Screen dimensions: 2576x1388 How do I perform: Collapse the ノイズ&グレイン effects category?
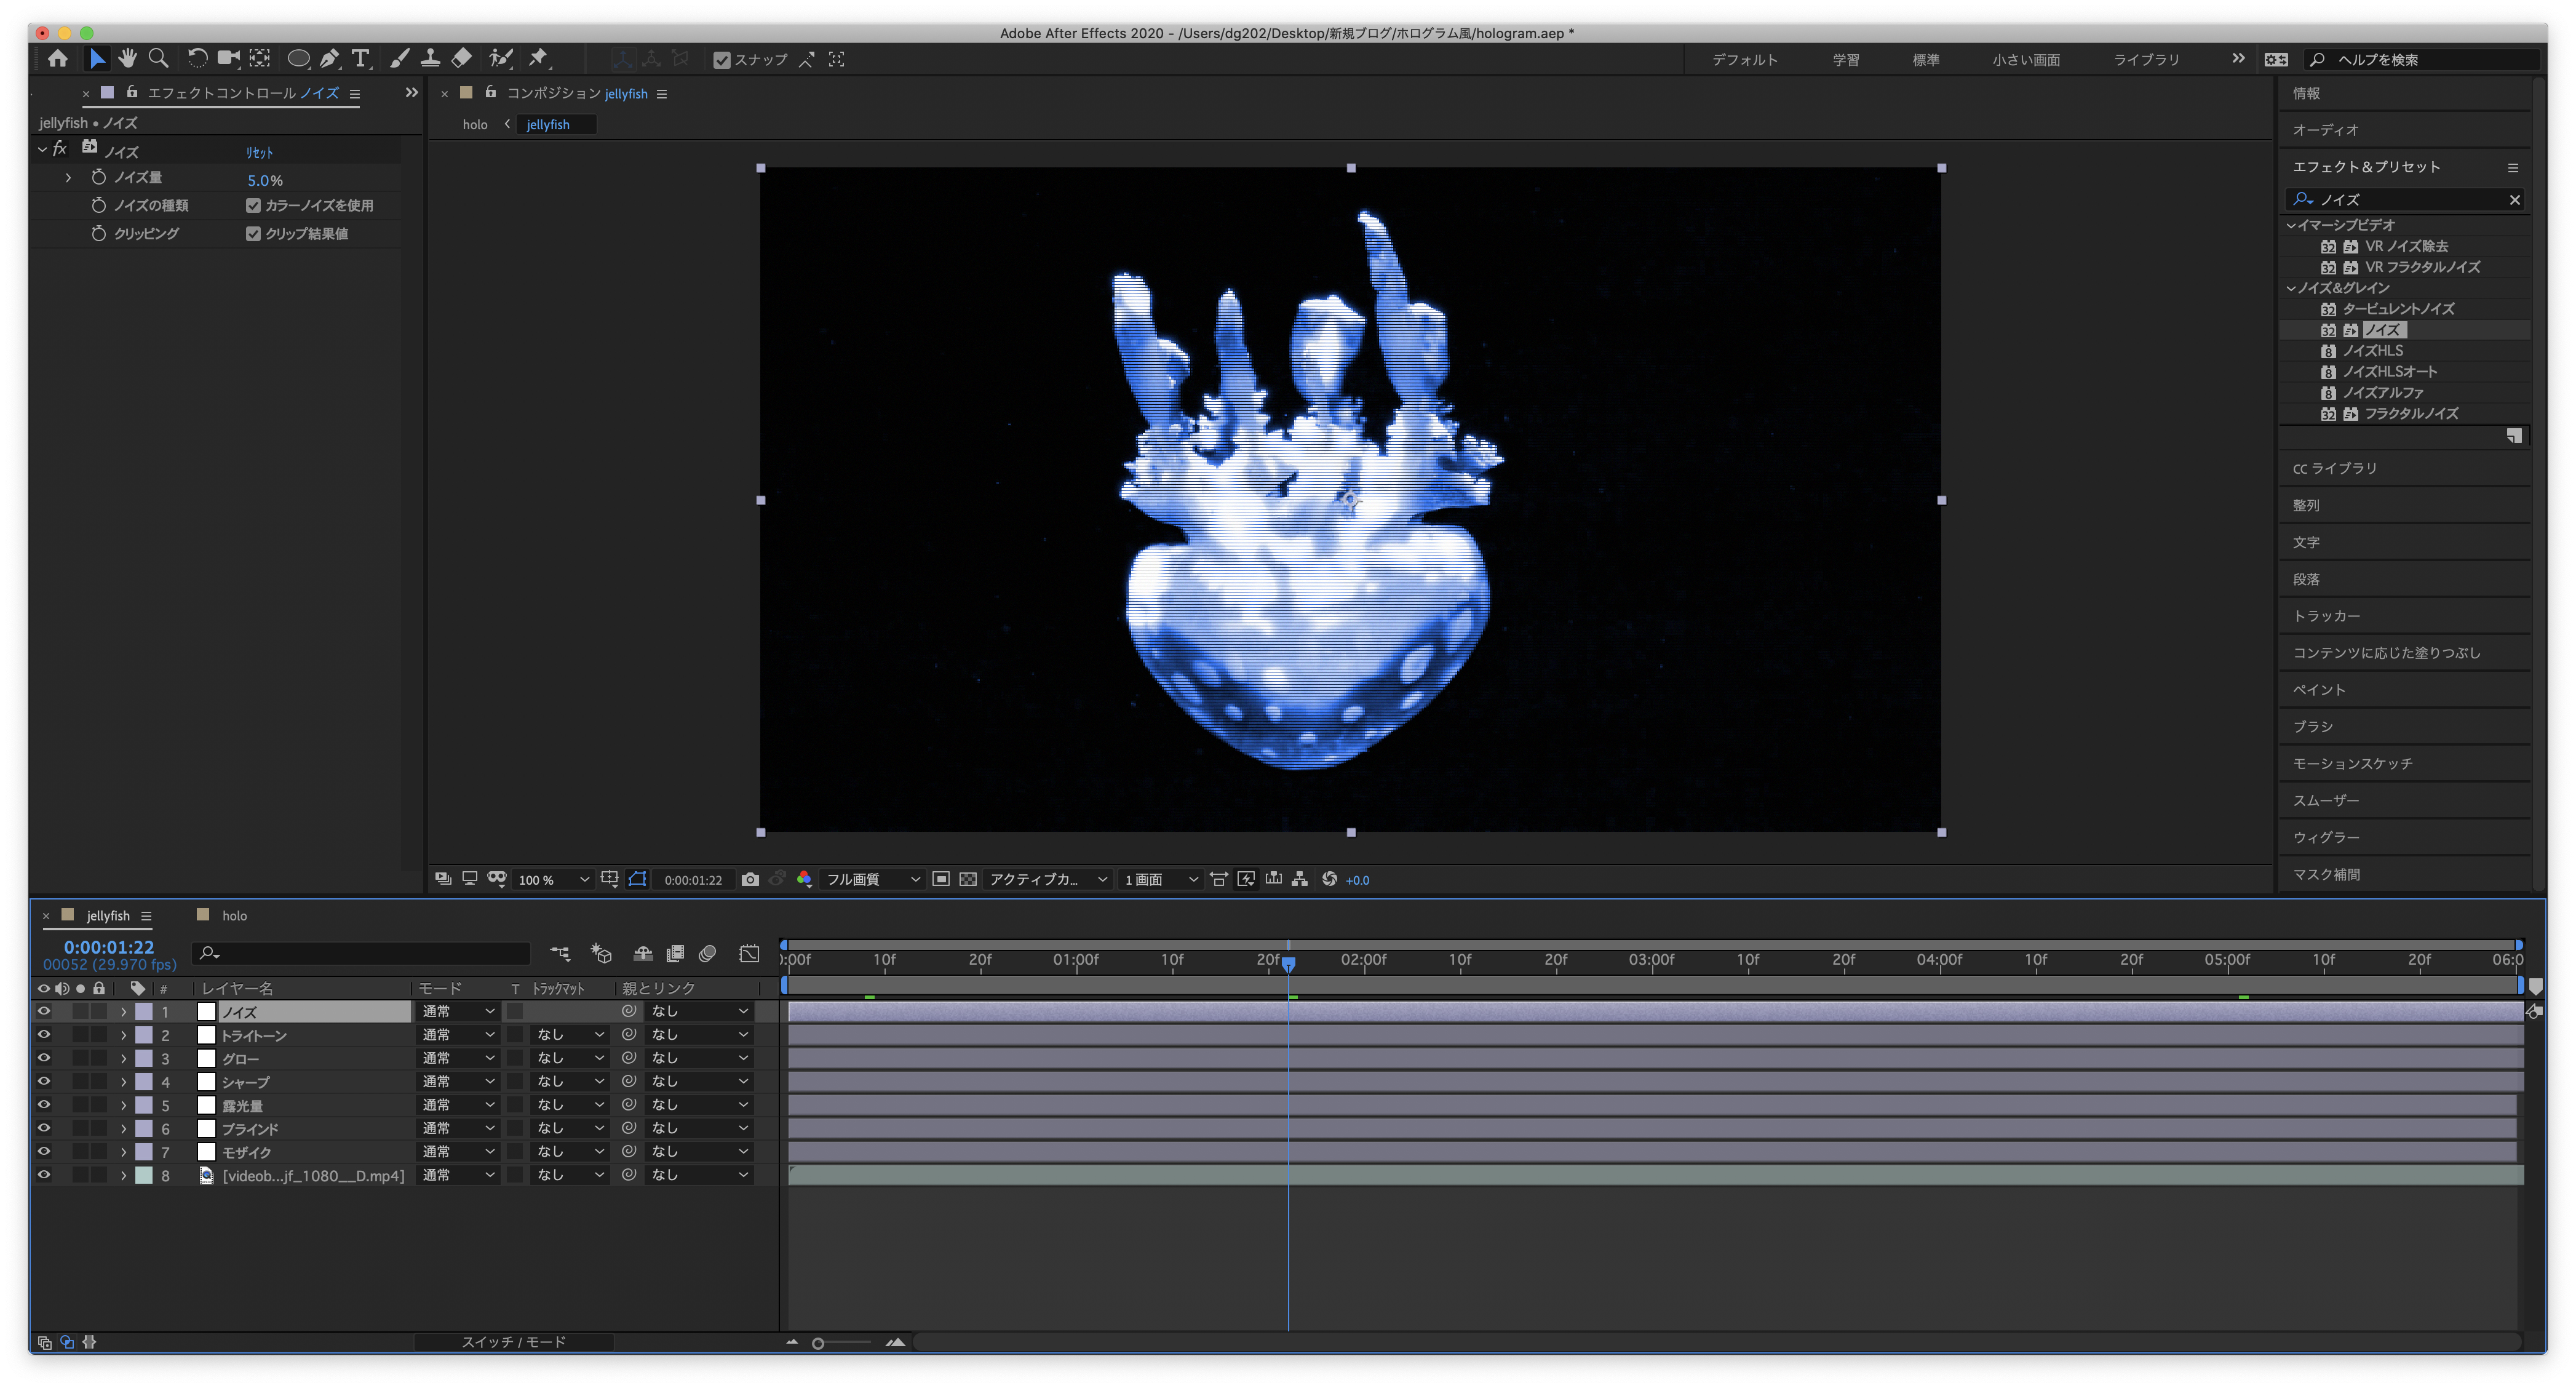pyautogui.click(x=2291, y=288)
